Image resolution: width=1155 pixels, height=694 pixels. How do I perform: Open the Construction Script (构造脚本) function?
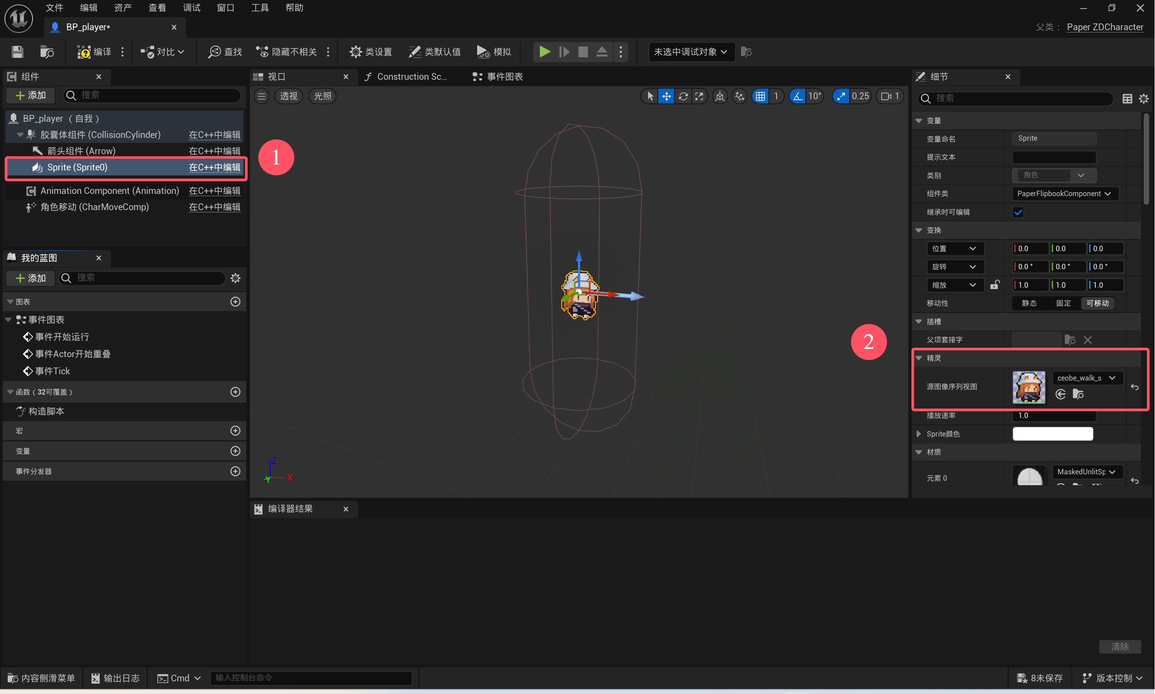pos(41,412)
